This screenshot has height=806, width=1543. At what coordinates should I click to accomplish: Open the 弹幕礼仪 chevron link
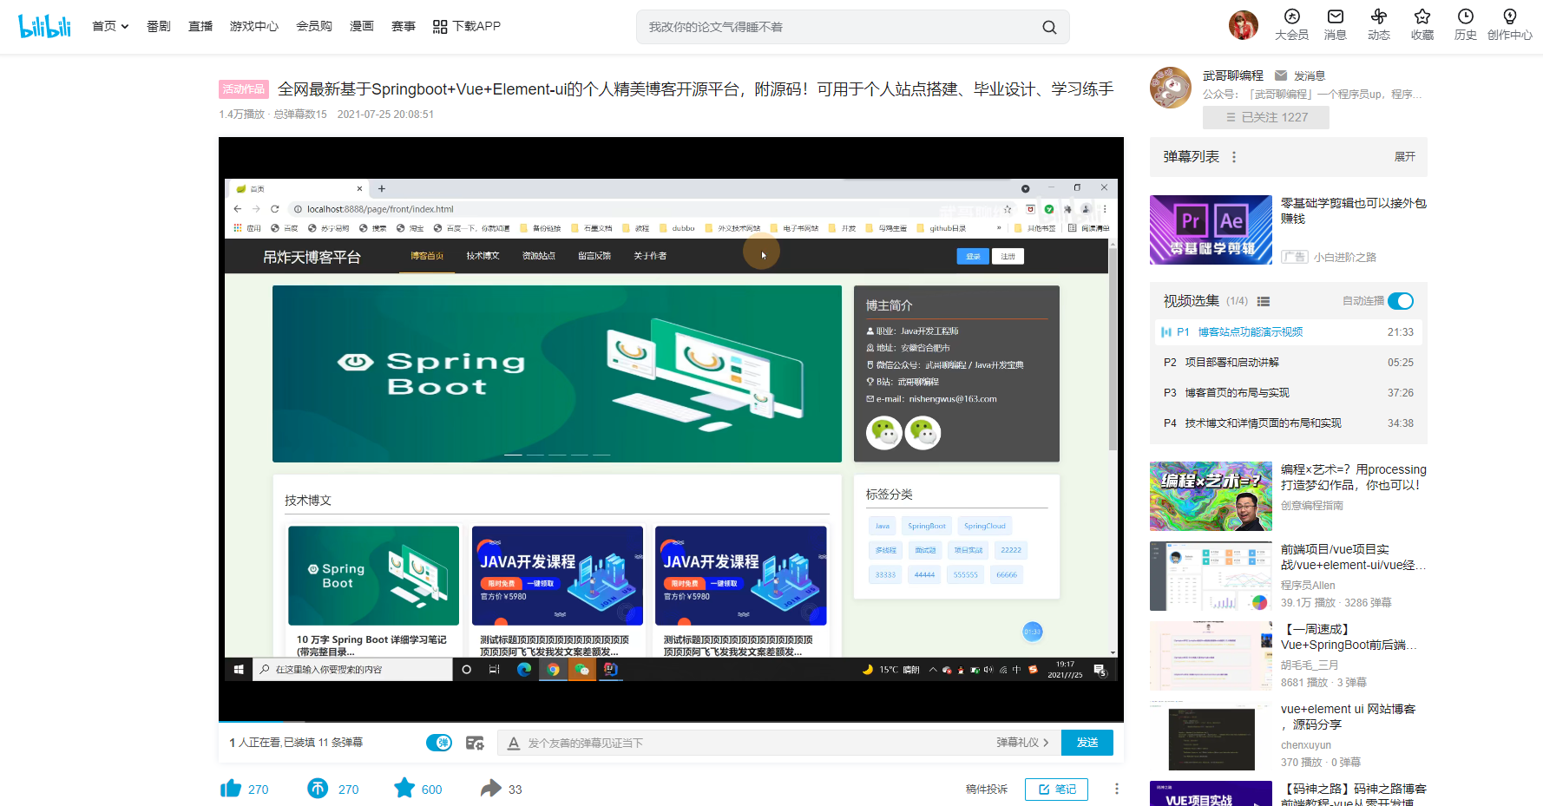point(1022,743)
